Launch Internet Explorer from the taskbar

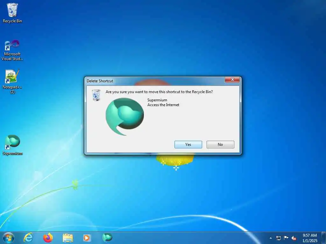pyautogui.click(x=28, y=238)
